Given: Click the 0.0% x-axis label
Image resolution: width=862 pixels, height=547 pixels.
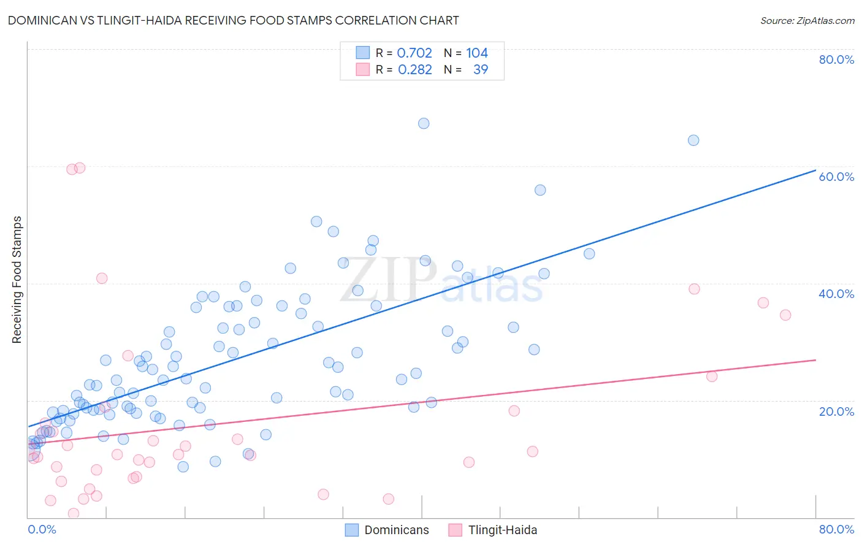Looking at the screenshot, I should point(42,529).
